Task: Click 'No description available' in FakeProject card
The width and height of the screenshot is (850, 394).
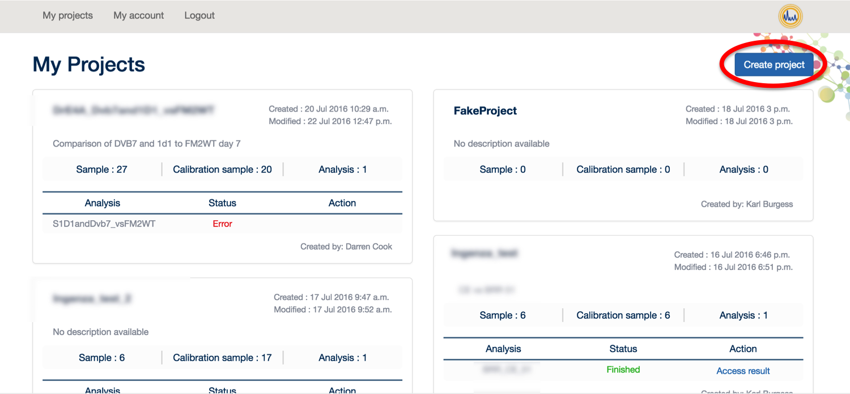Action: coord(501,144)
